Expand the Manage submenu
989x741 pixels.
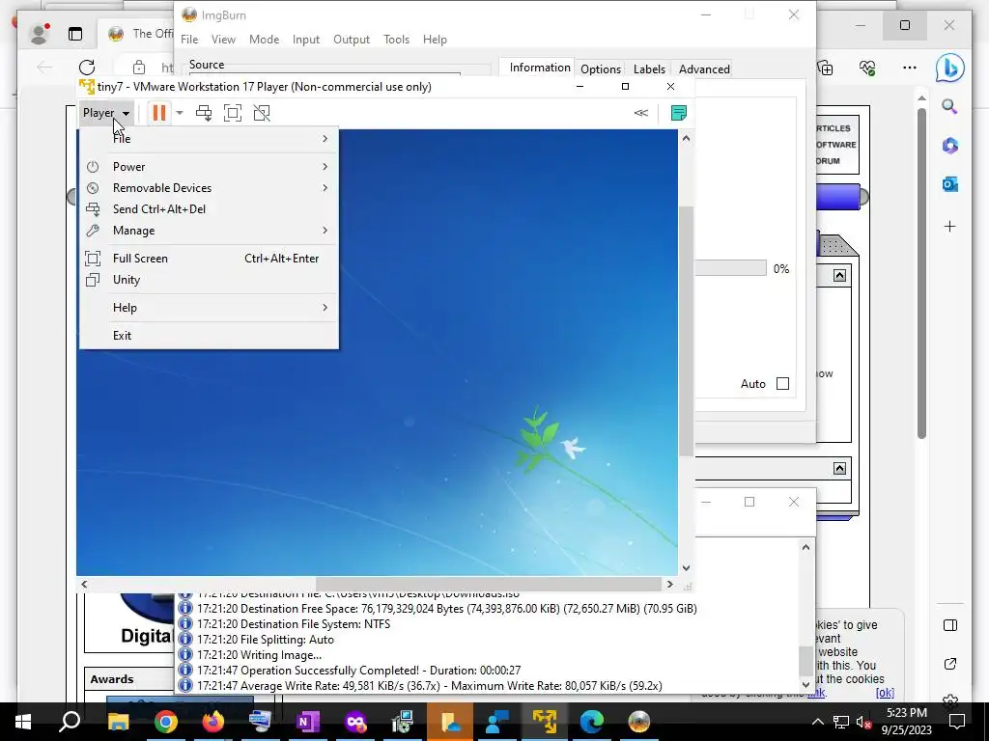coord(209,231)
